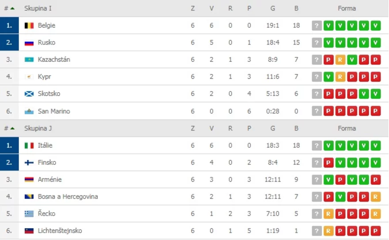Open the San Marino team link
This screenshot has height=240, width=389.
(x=54, y=111)
